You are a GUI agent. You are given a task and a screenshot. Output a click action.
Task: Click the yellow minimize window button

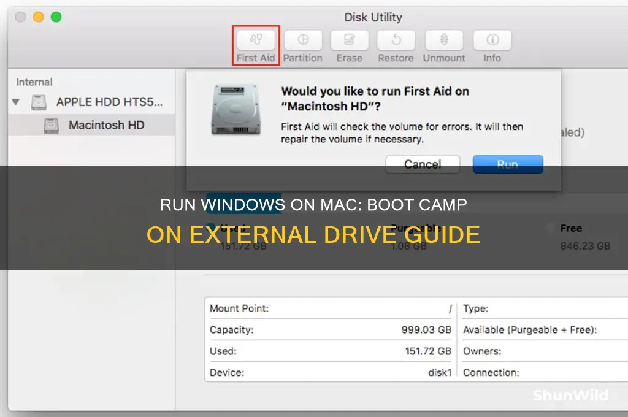pos(39,17)
